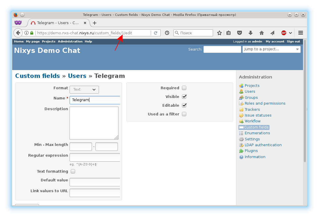319x218 pixels.
Task: Focus the Link values to URL field
Action: [95, 193]
